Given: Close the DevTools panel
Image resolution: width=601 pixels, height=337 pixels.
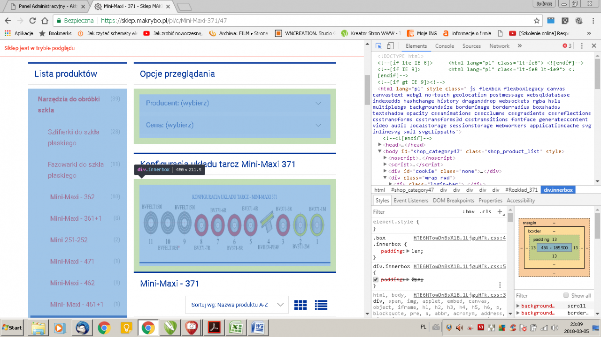Looking at the screenshot, I should pos(593,46).
